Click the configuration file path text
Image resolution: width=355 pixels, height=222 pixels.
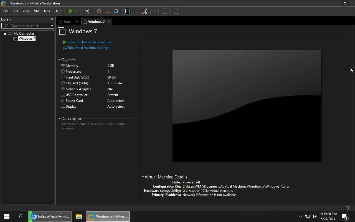pyautogui.click(x=236, y=186)
